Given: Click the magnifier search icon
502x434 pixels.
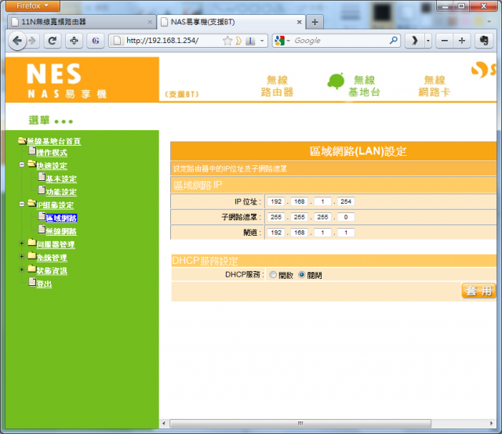Looking at the screenshot, I should [x=394, y=40].
